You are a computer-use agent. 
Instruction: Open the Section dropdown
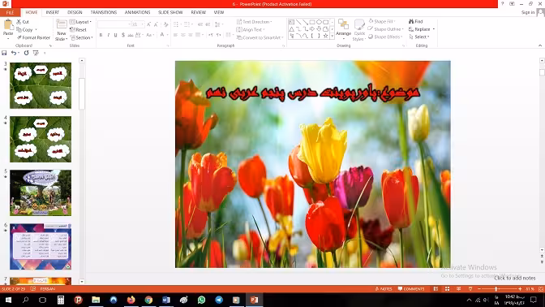(x=82, y=37)
